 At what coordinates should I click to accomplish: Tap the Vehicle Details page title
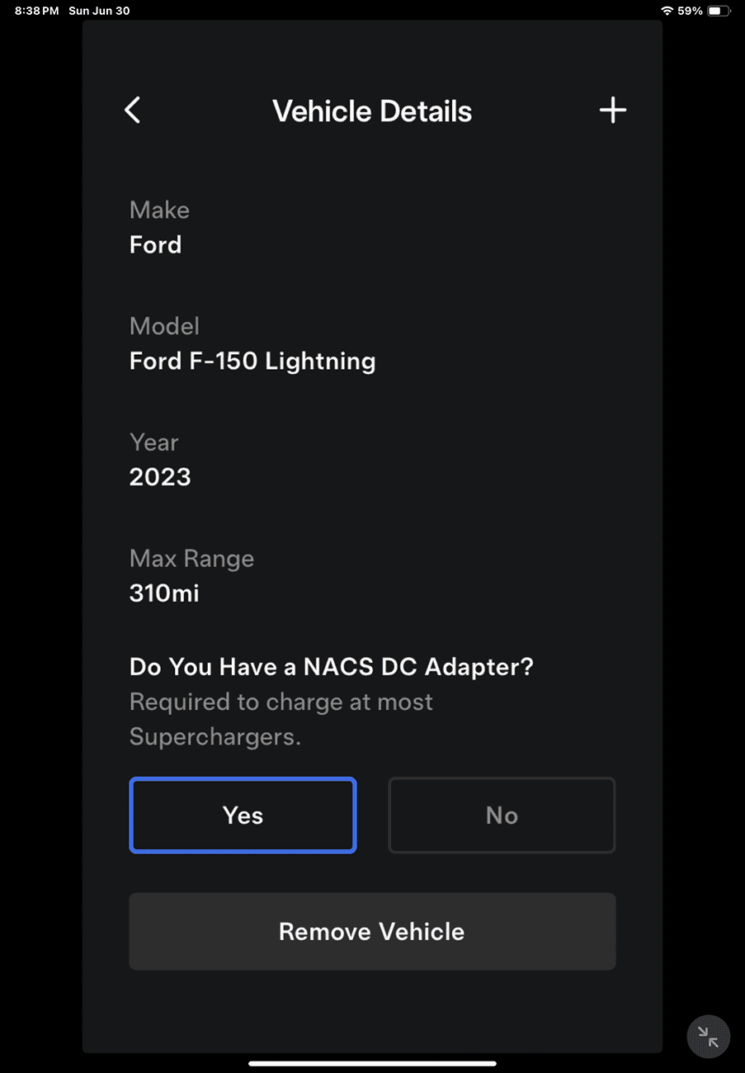click(x=372, y=111)
